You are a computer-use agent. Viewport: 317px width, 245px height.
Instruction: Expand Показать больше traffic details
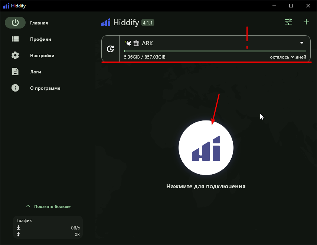(48, 206)
